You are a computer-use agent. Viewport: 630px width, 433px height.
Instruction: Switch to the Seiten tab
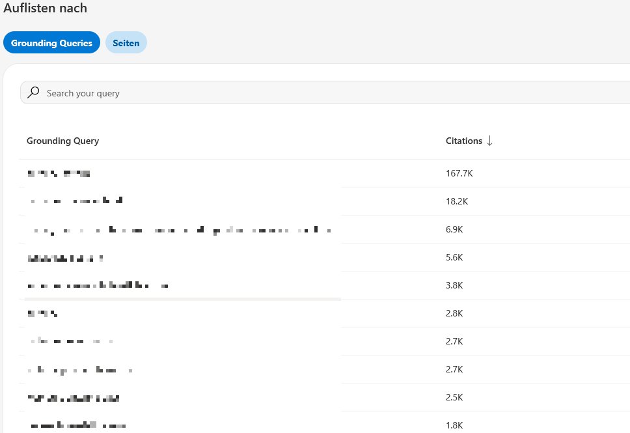point(126,42)
